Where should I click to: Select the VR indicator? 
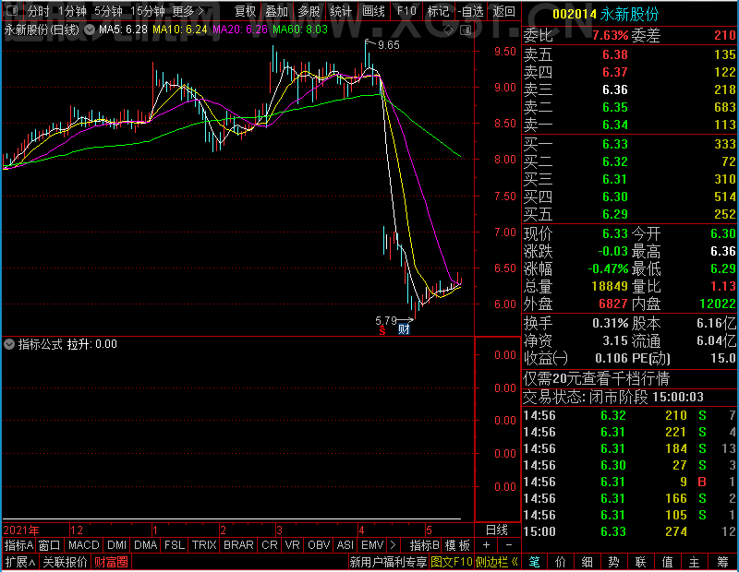pyautogui.click(x=292, y=545)
